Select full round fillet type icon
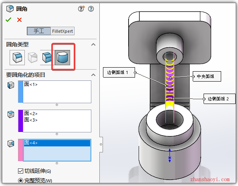The height and width of the screenshot is (186, 238). 63,58
